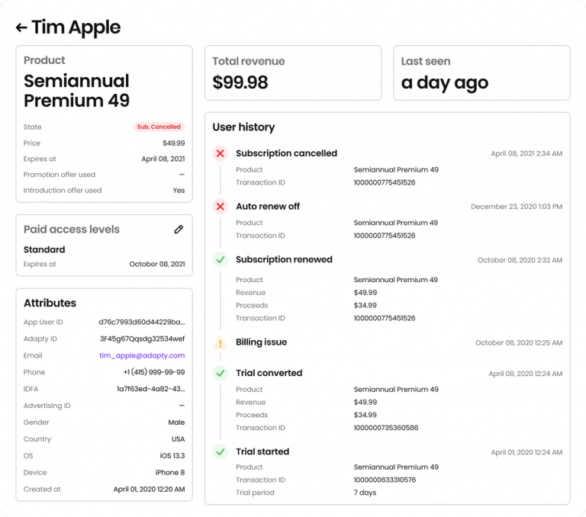Image resolution: width=586 pixels, height=517 pixels.
Task: Click the Sub. Cancelled state badge
Action: click(x=159, y=127)
